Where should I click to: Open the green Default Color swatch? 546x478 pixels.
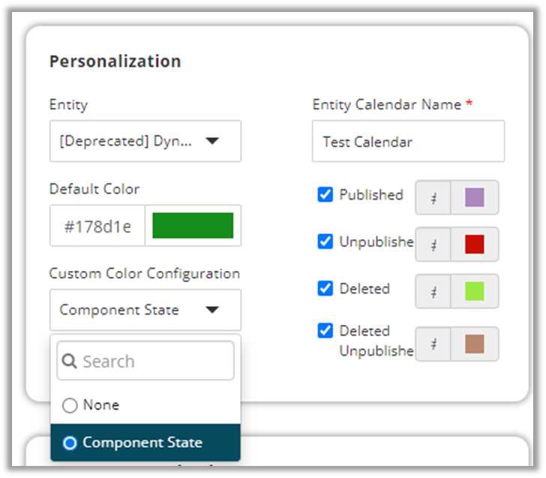coord(193,226)
